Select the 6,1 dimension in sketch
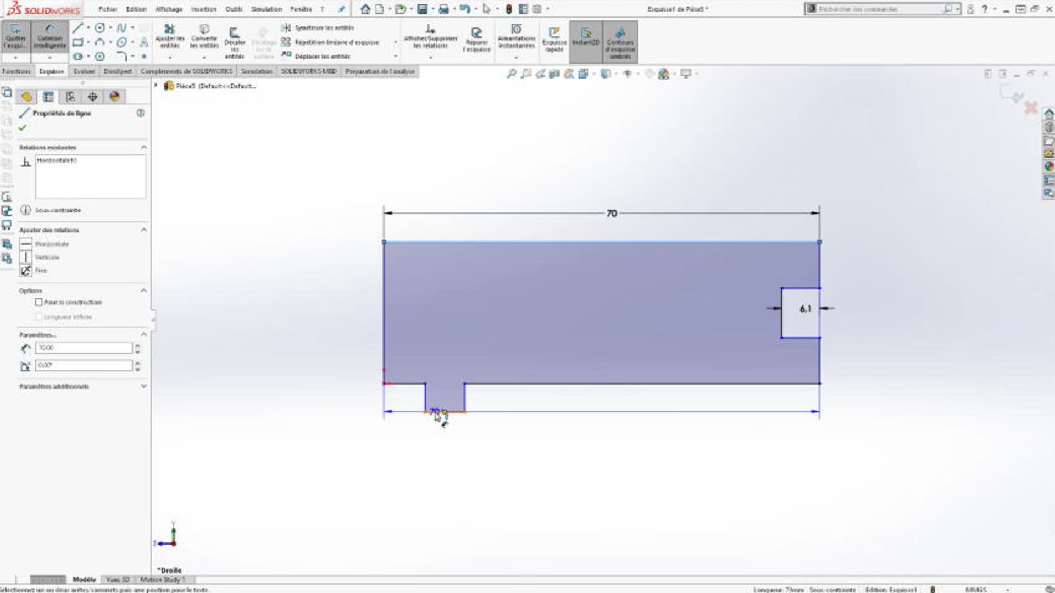 click(805, 309)
